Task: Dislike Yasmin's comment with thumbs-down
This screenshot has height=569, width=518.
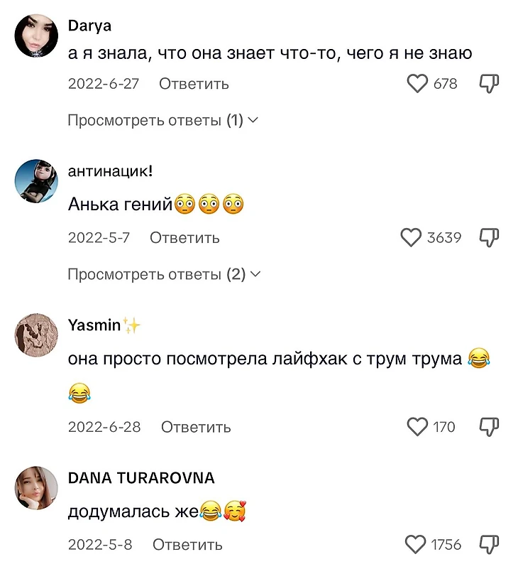Action: pyautogui.click(x=489, y=427)
